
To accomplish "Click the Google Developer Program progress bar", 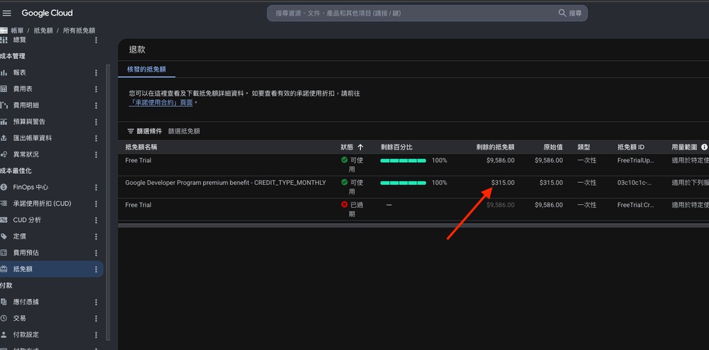I will point(403,183).
